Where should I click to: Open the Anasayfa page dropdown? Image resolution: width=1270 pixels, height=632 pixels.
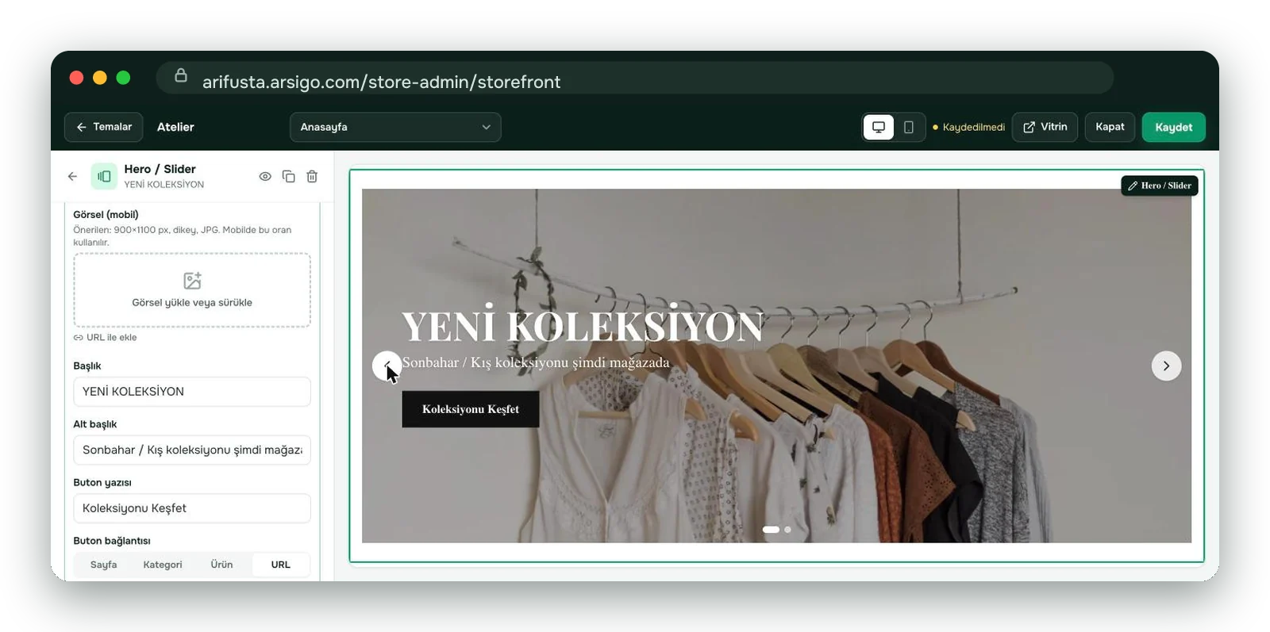pyautogui.click(x=395, y=127)
